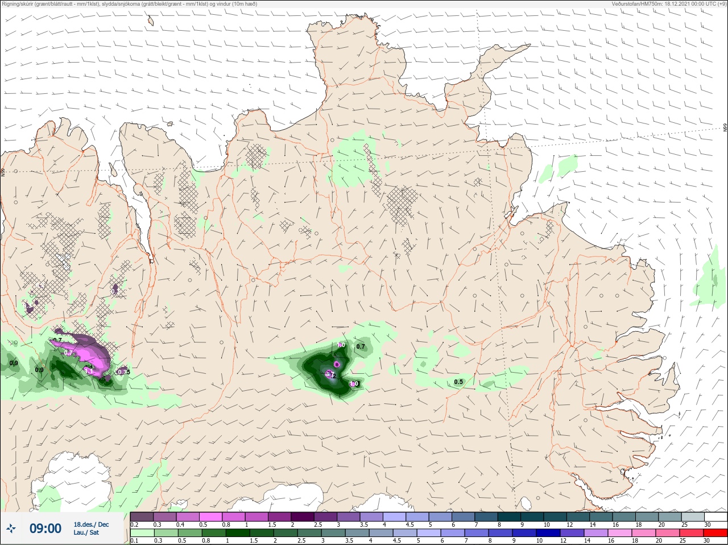728x545 pixels.
Task: Select the white snow legend swatch labeled 30
Action: click(x=715, y=517)
